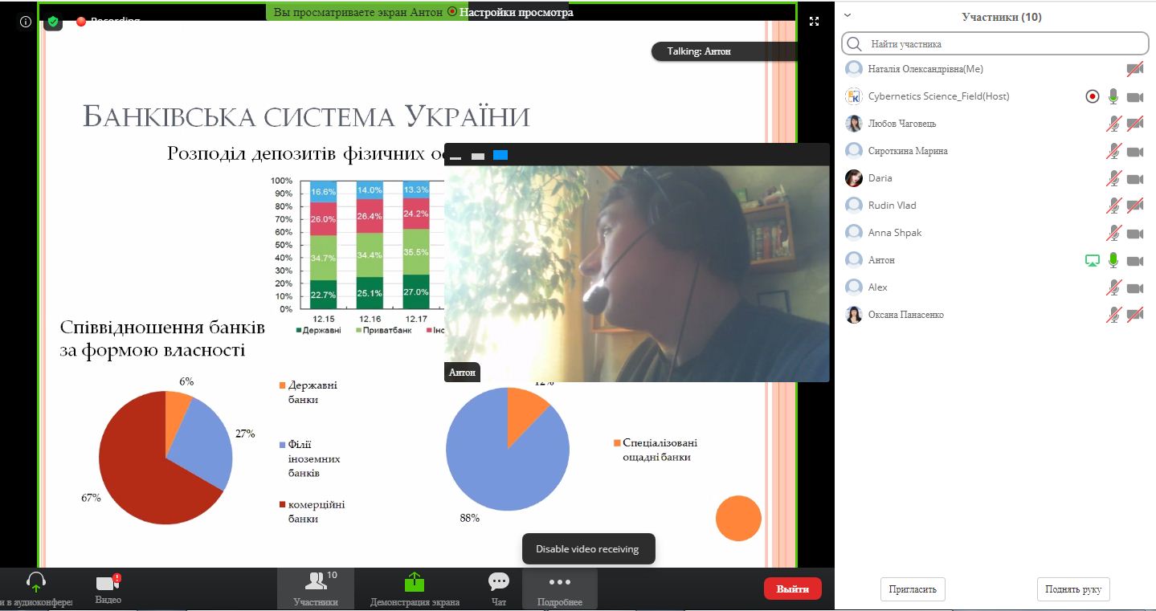Toggle muted microphone of Любов Чаговець
The height and width of the screenshot is (611, 1156).
(1113, 124)
